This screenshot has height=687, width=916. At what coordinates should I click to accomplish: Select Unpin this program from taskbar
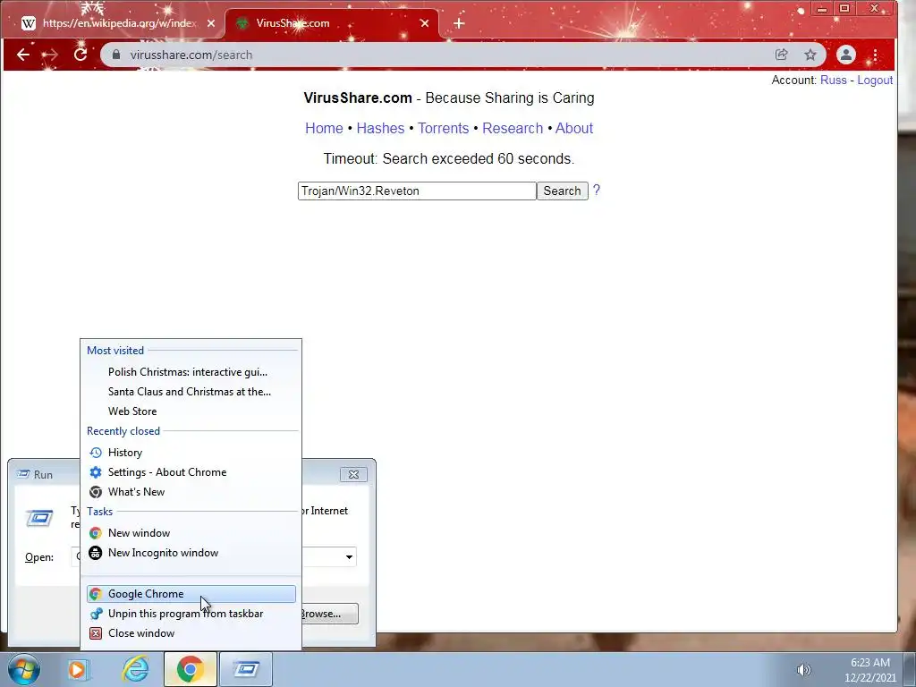[191, 614]
